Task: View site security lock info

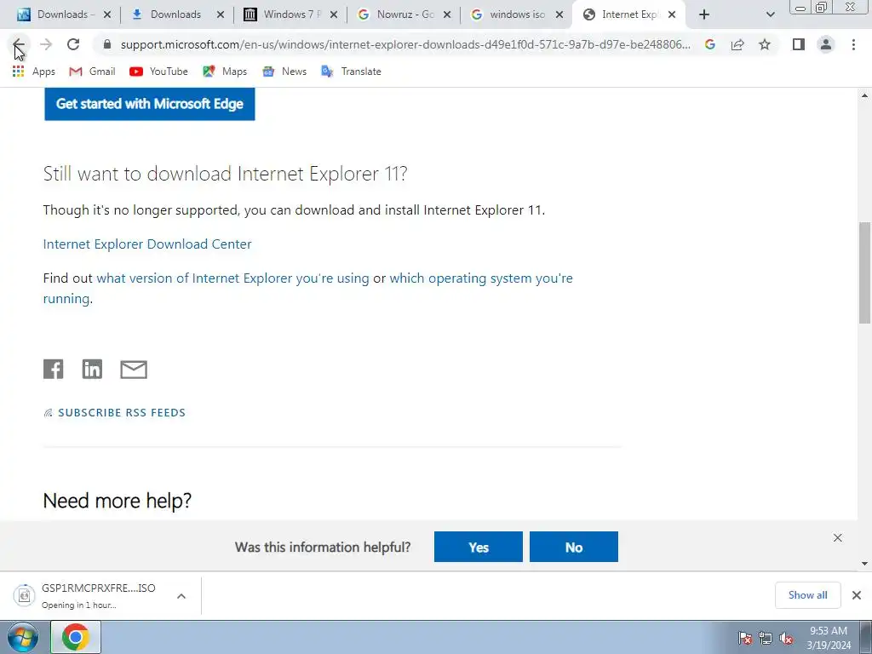Action: coord(107,44)
